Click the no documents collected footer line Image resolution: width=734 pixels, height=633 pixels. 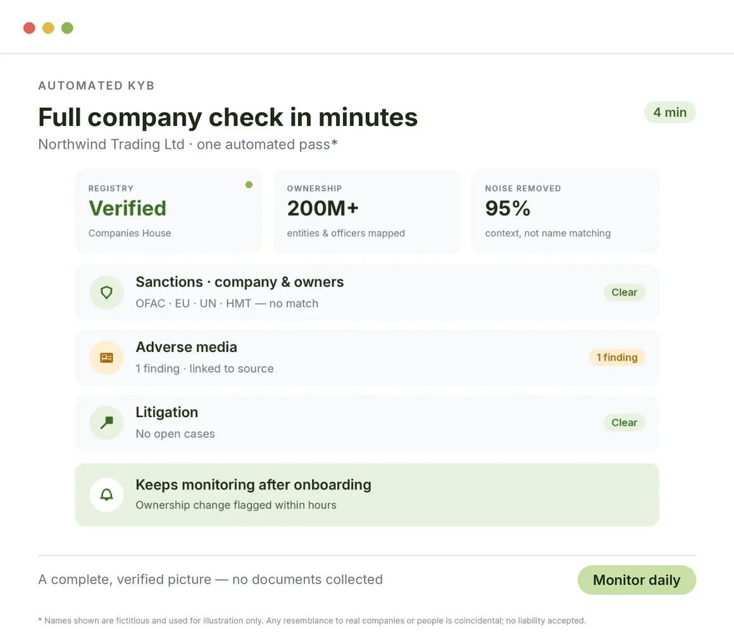click(211, 580)
